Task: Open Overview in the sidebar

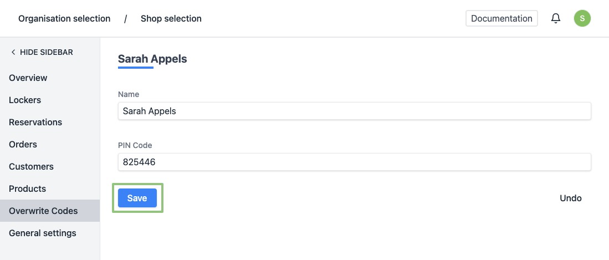Action: pyautogui.click(x=28, y=78)
